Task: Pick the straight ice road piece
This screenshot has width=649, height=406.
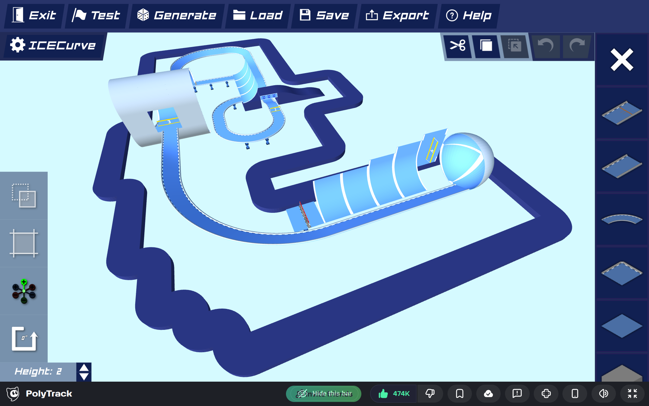Action: 622,166
